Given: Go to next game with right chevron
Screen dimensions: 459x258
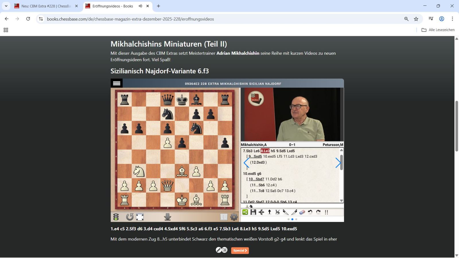Looking at the screenshot, I should 338,163.
